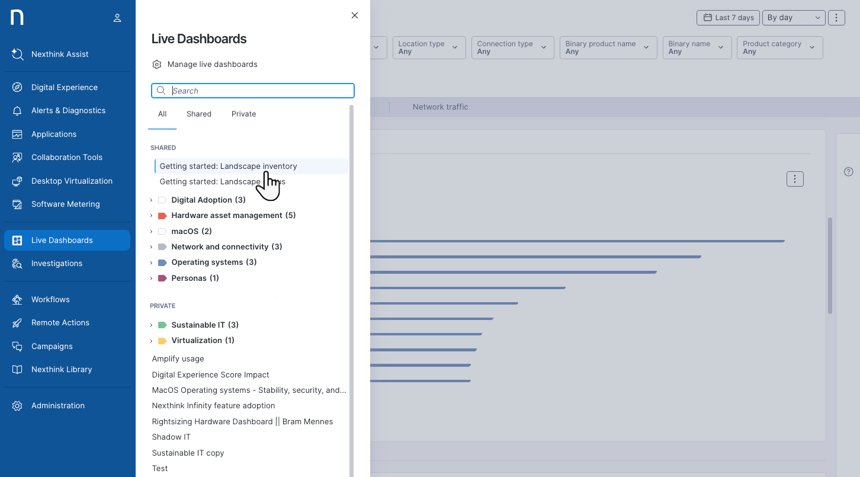The image size is (860, 477).
Task: Switch to the Private tab
Action: (243, 114)
